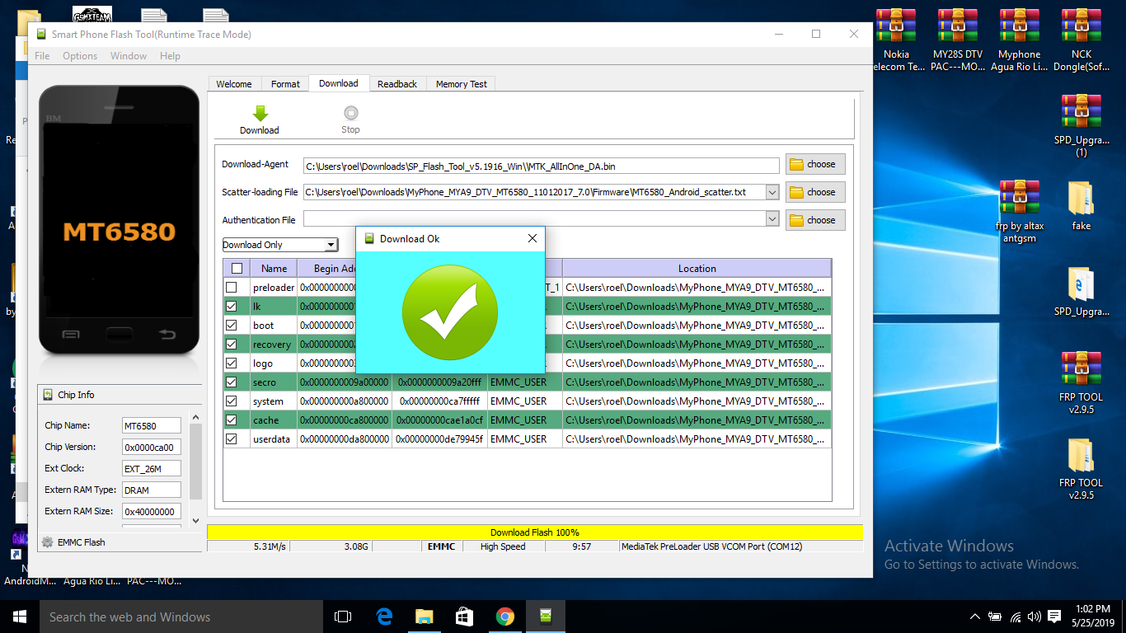Open the Nokia Telecom archive on desktop

896,27
